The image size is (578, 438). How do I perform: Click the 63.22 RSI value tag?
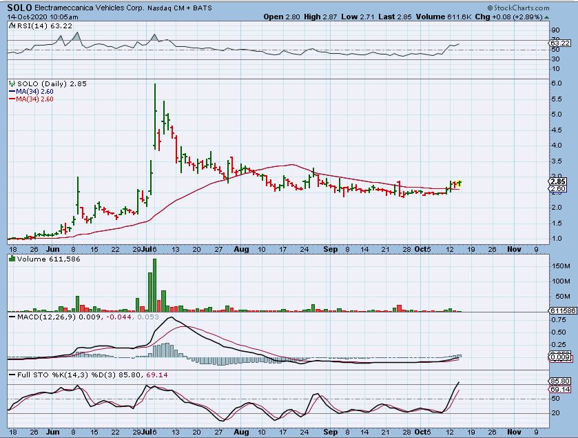tap(557, 43)
